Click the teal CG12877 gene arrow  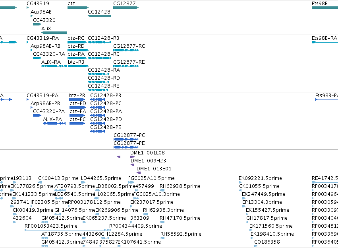pyautogui.click(x=126, y=8)
